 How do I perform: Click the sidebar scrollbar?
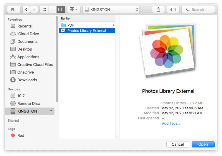pyautogui.click(x=57, y=59)
